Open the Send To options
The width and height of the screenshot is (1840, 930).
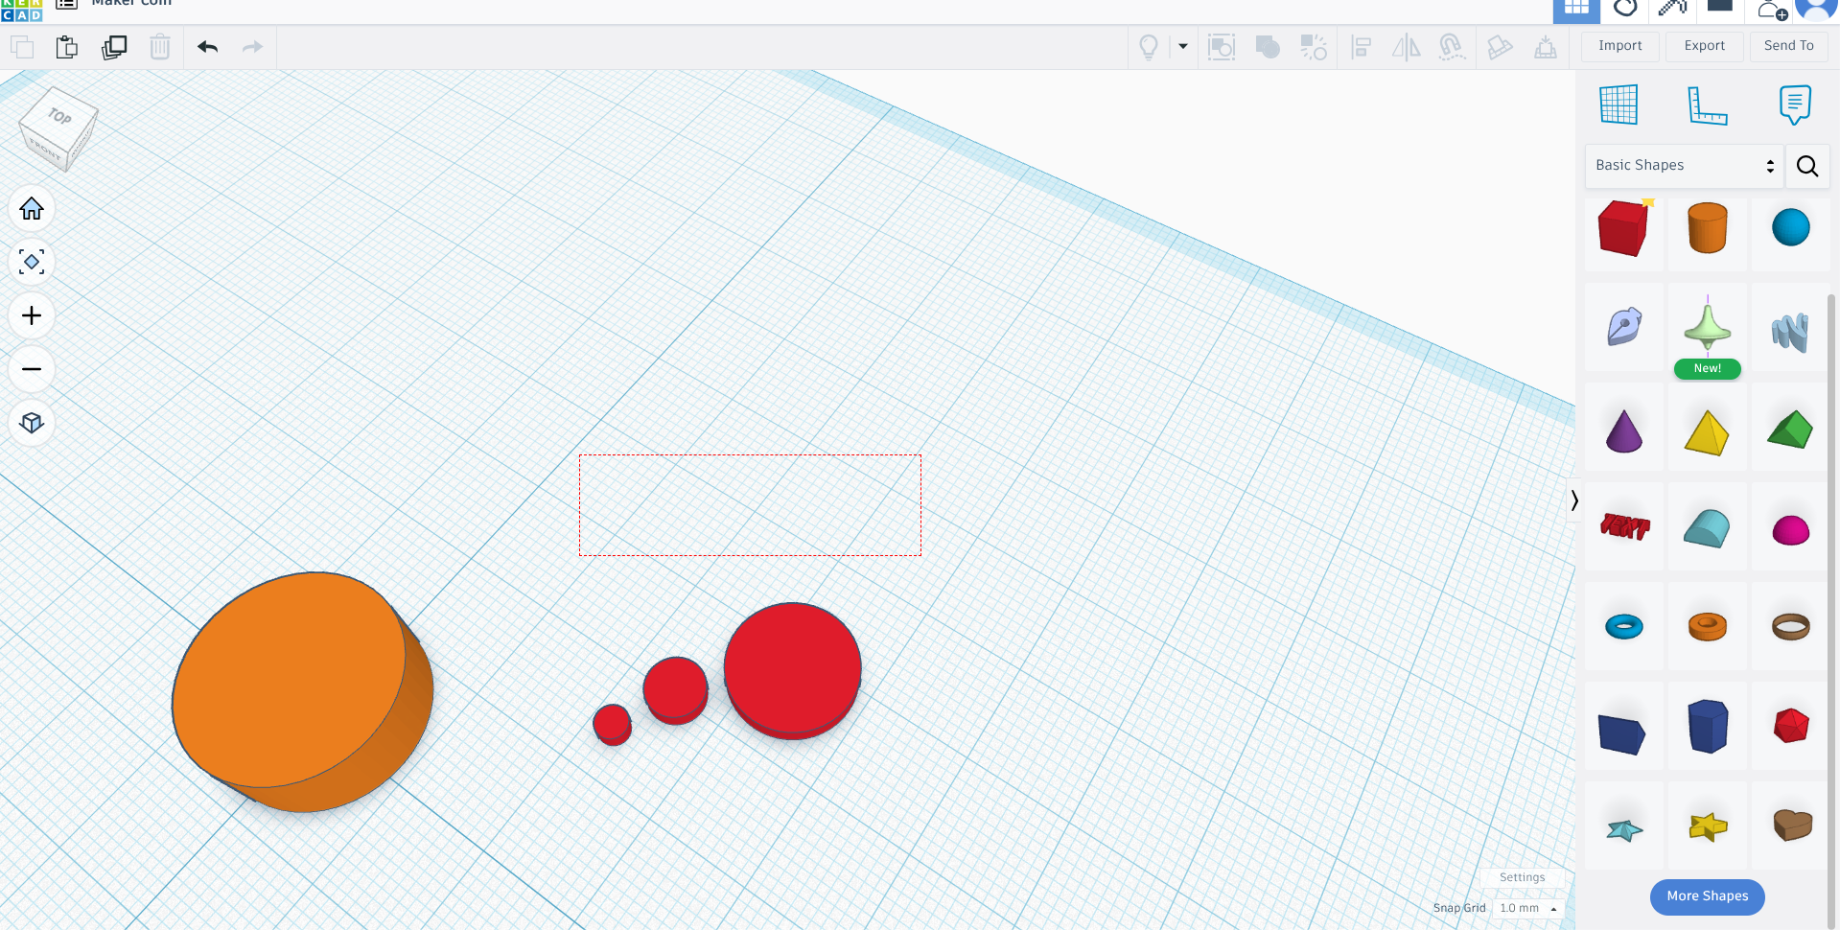pos(1788,46)
